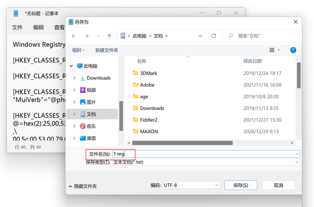Screen dimensions: 314x207
Task: Click date 2021/11/16 16:08 of Adobe
Action: coord(262,85)
